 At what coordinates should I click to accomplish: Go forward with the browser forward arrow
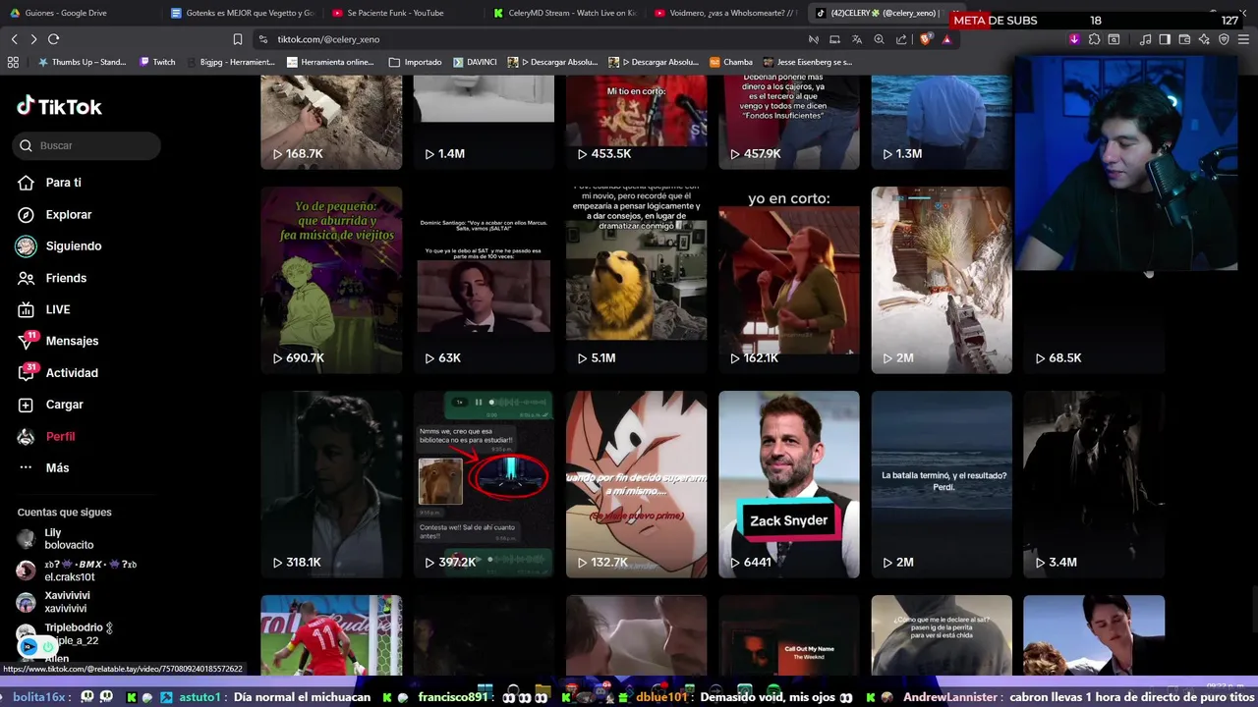pos(33,39)
